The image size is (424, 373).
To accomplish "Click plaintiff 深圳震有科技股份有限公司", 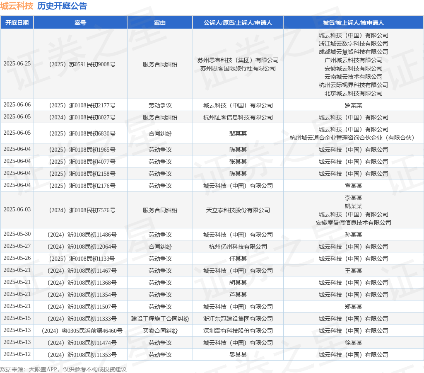I will pos(238,331).
